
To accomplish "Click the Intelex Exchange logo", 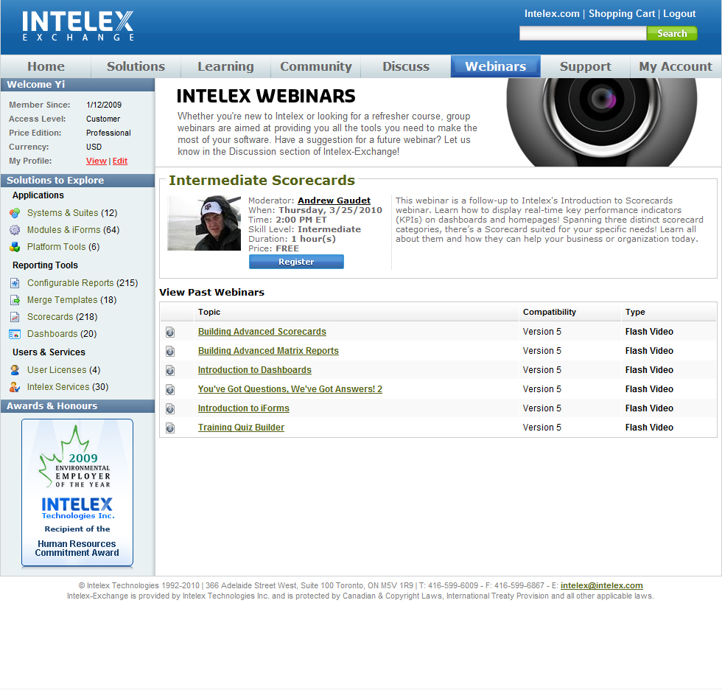I will [78, 26].
